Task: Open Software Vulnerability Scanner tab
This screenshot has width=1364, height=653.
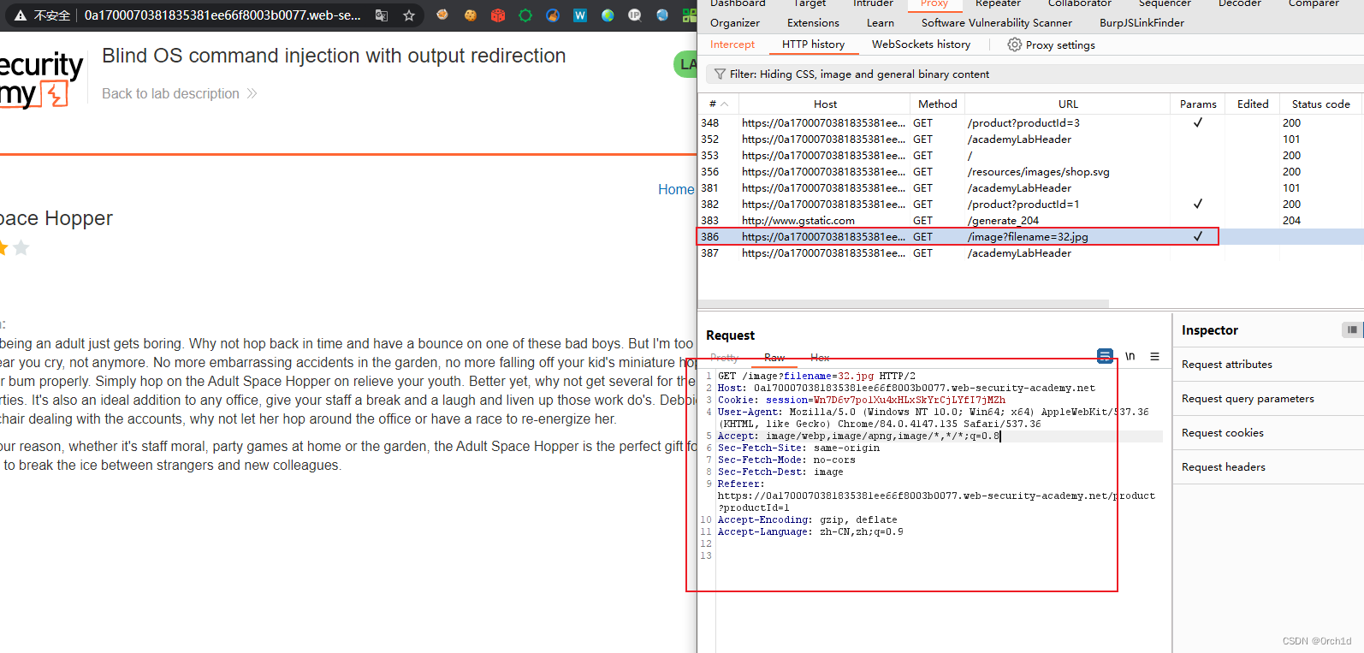Action: pos(997,23)
